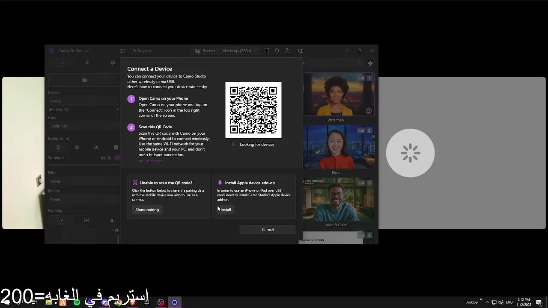Switch to the Microphone audio tab
Image resolution: width=548 pixels, height=308 pixels.
(87, 62)
